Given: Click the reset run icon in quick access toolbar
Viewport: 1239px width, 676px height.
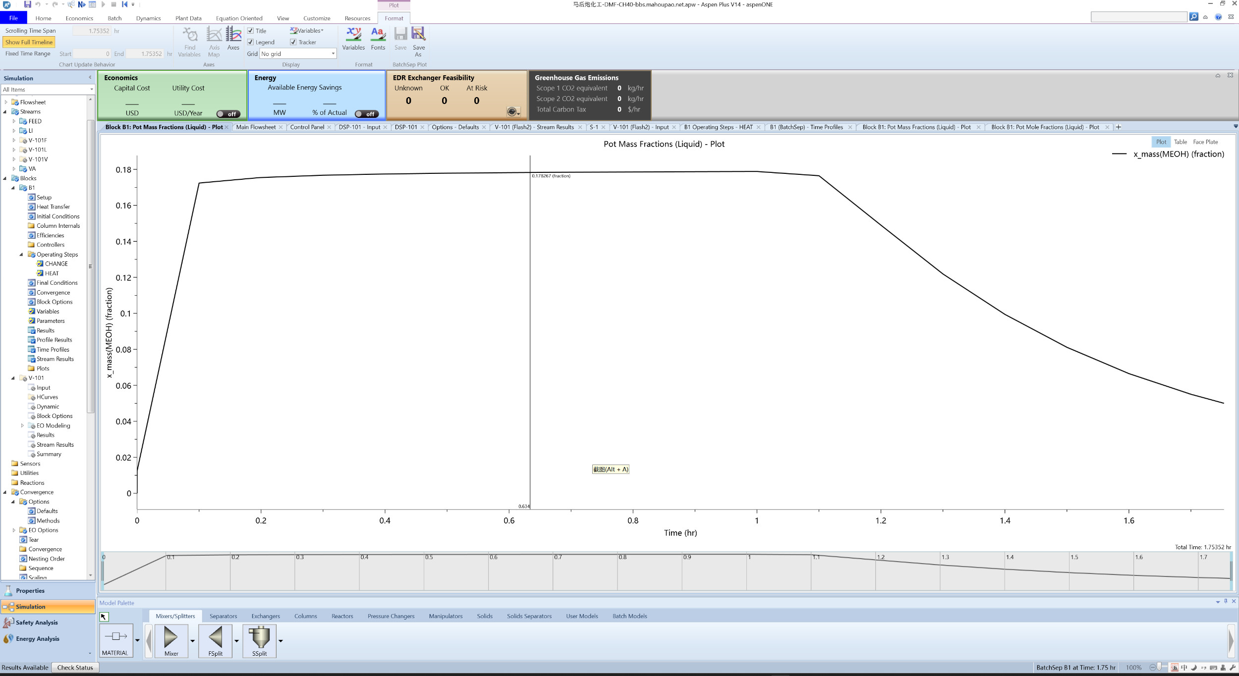Looking at the screenshot, I should (124, 4).
